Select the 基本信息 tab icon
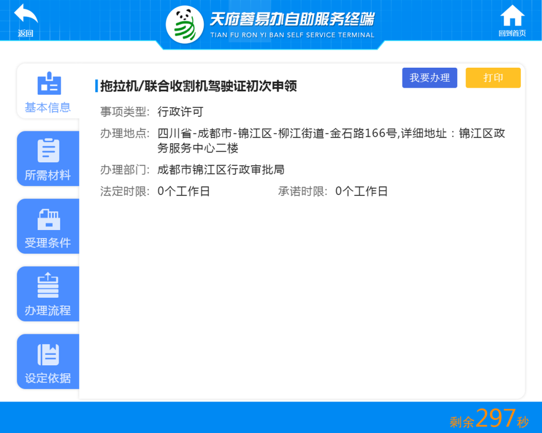This screenshot has height=433, width=542. pyautogui.click(x=49, y=83)
